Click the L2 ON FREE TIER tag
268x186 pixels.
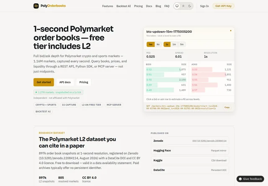click(91, 105)
